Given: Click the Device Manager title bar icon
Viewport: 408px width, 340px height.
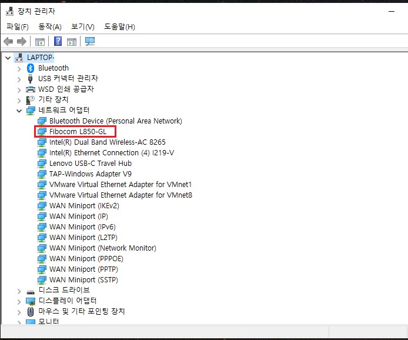Looking at the screenshot, I should (9, 11).
